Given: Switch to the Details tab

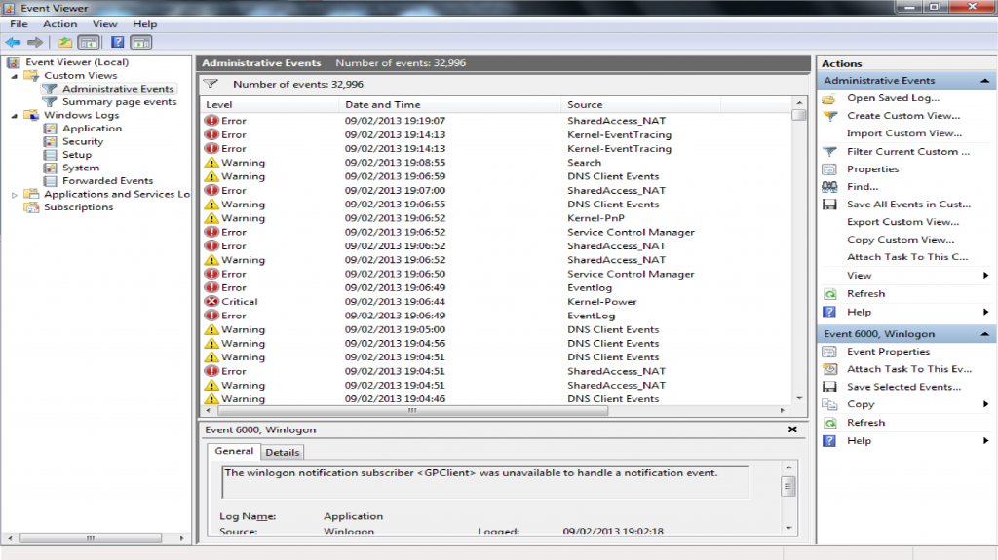Looking at the screenshot, I should (x=282, y=452).
